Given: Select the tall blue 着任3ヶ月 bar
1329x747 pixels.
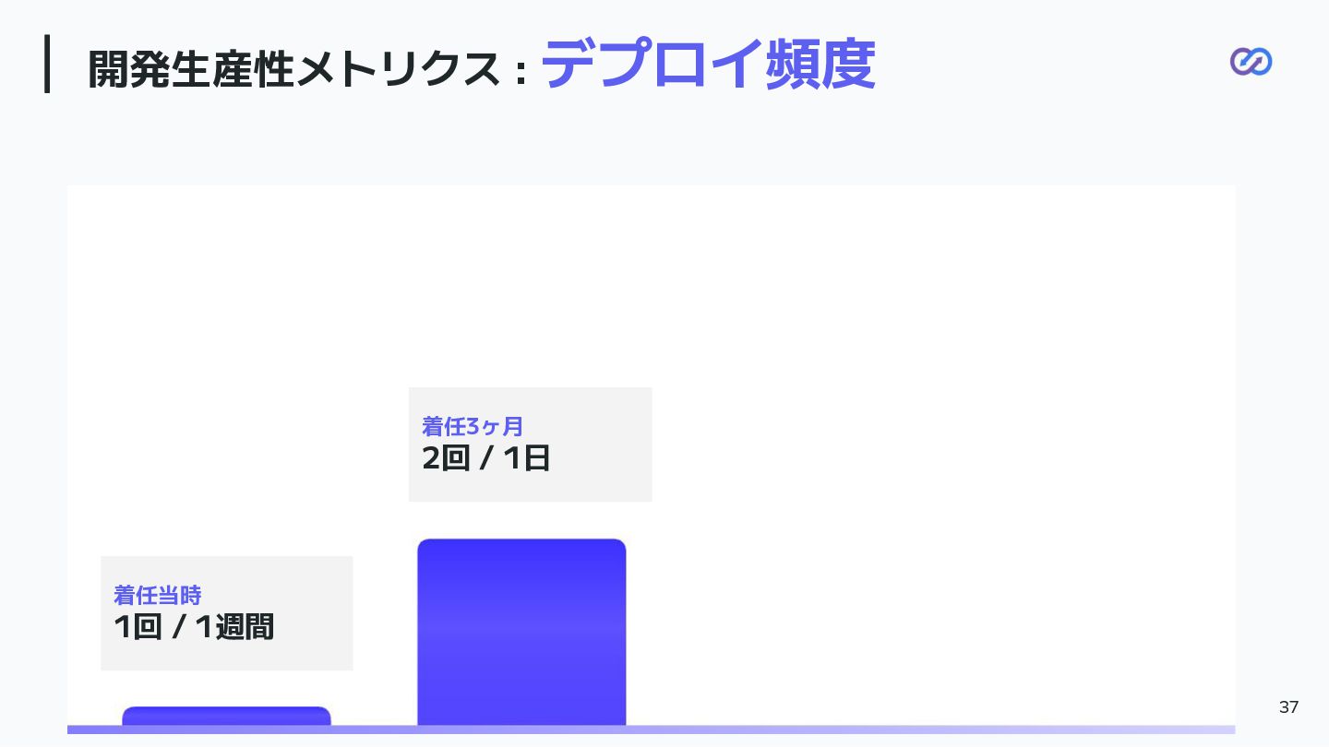Looking at the screenshot, I should tap(521, 633).
